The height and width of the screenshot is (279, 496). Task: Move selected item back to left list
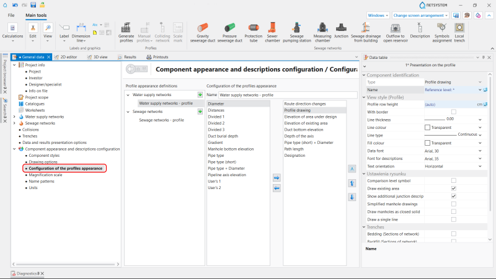[277, 188]
